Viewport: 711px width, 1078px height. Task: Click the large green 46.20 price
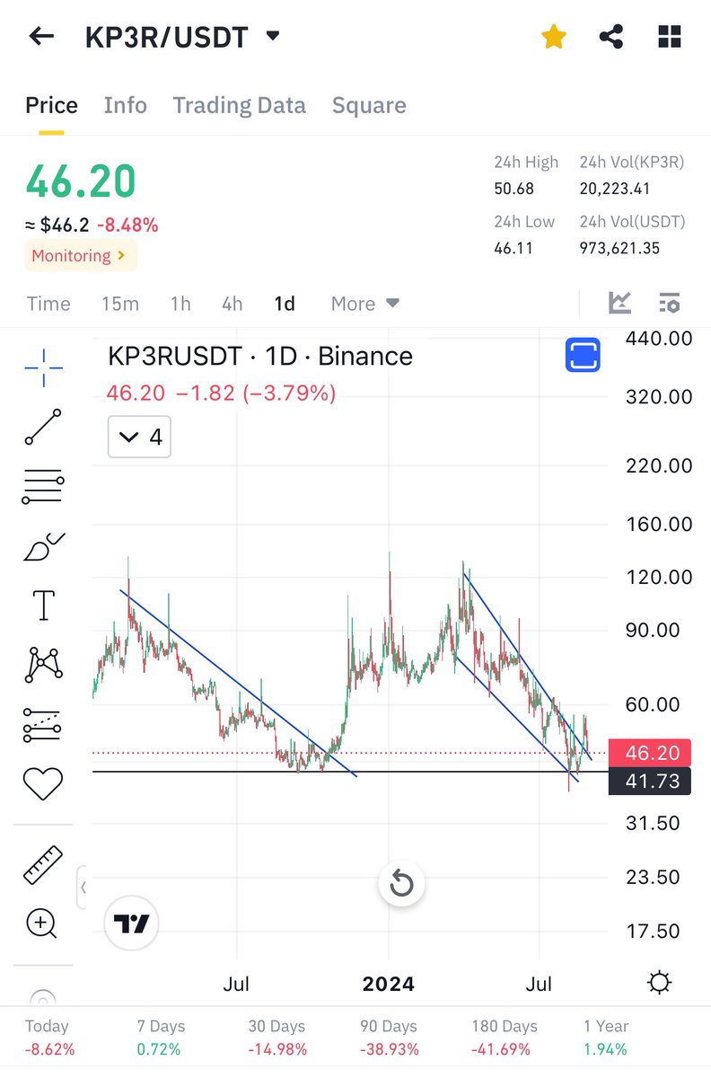click(x=81, y=181)
